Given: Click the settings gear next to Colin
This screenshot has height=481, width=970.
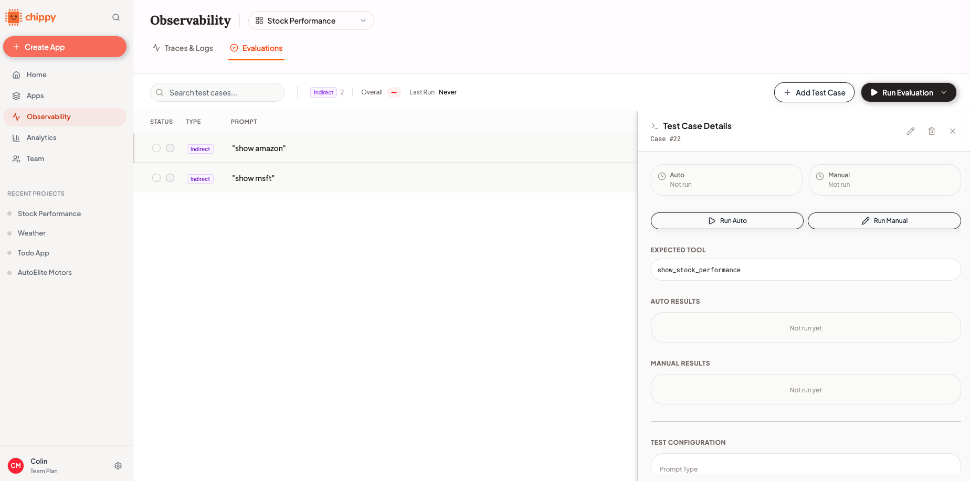Looking at the screenshot, I should click(118, 466).
